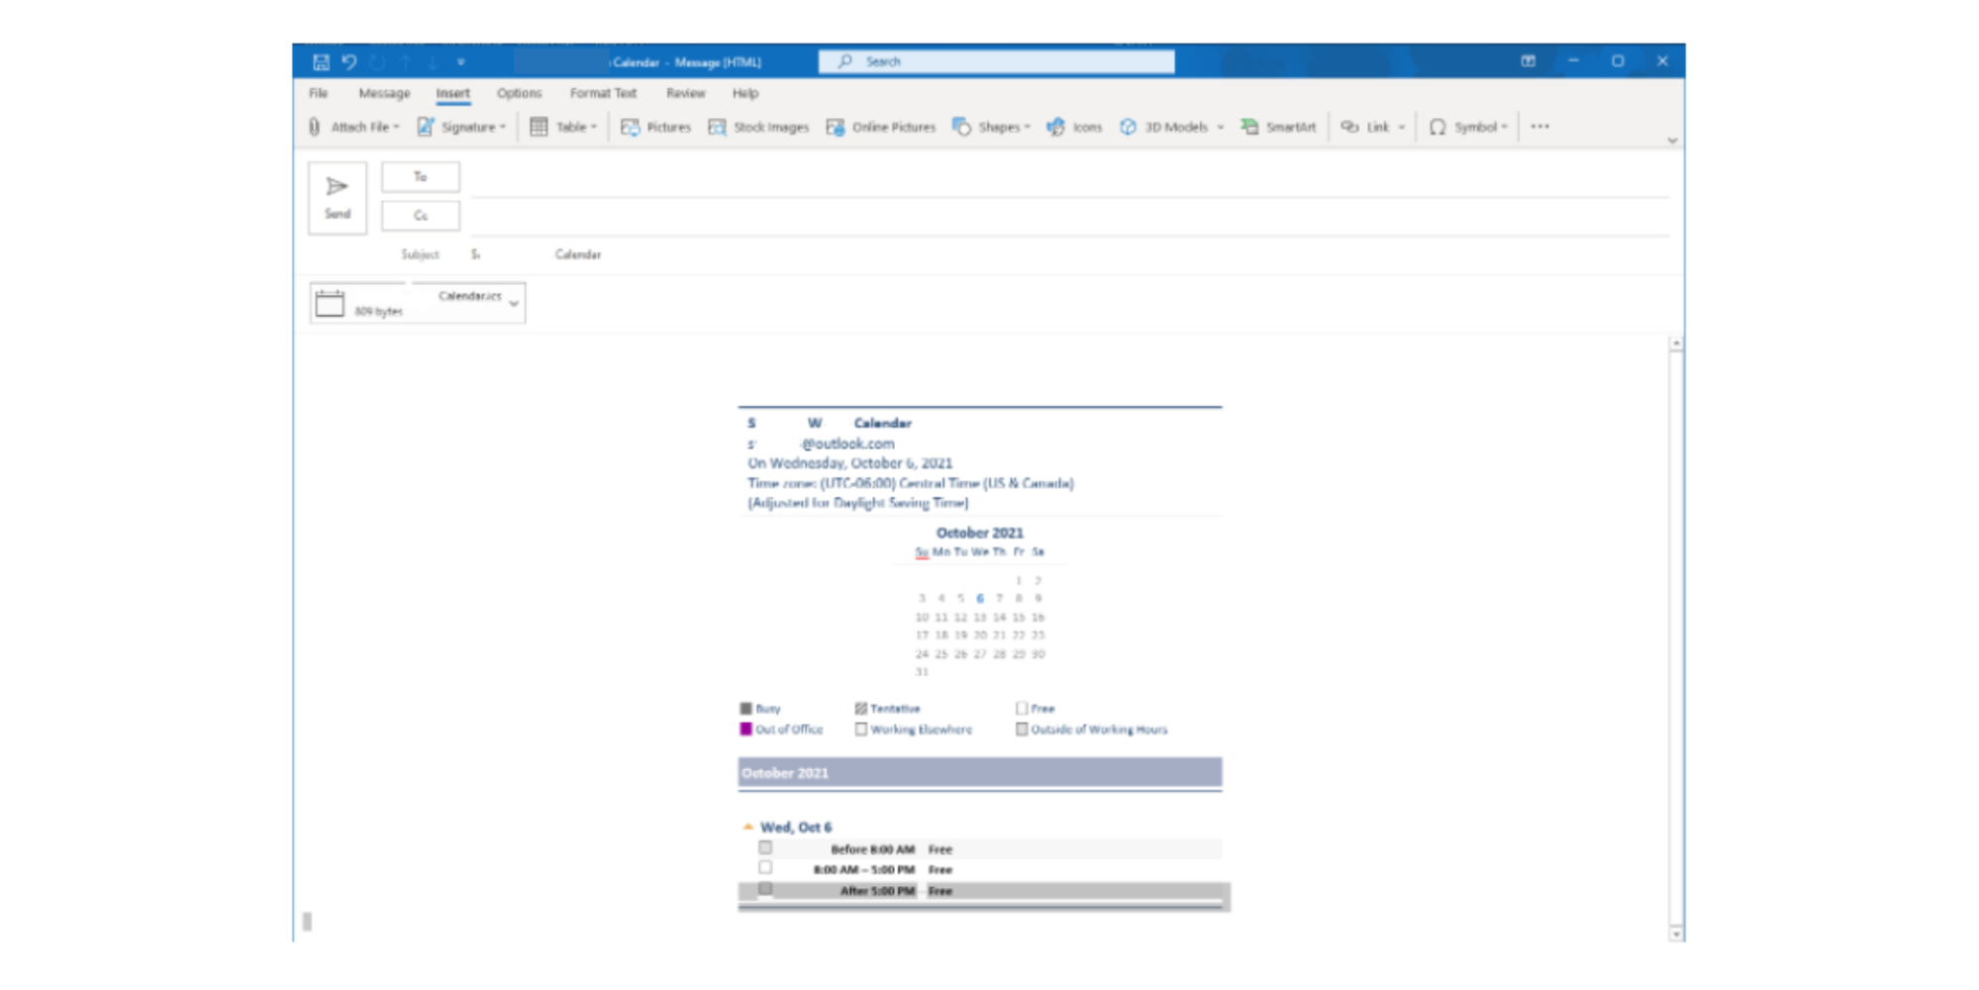
Task: Click the Save icon in title bar
Action: click(x=321, y=61)
